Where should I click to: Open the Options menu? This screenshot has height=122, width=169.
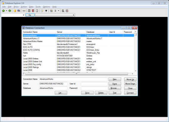tap(46, 7)
